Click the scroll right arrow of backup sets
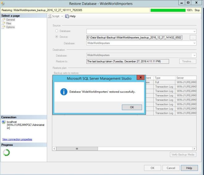This screenshot has width=204, height=175. tap(194, 149)
